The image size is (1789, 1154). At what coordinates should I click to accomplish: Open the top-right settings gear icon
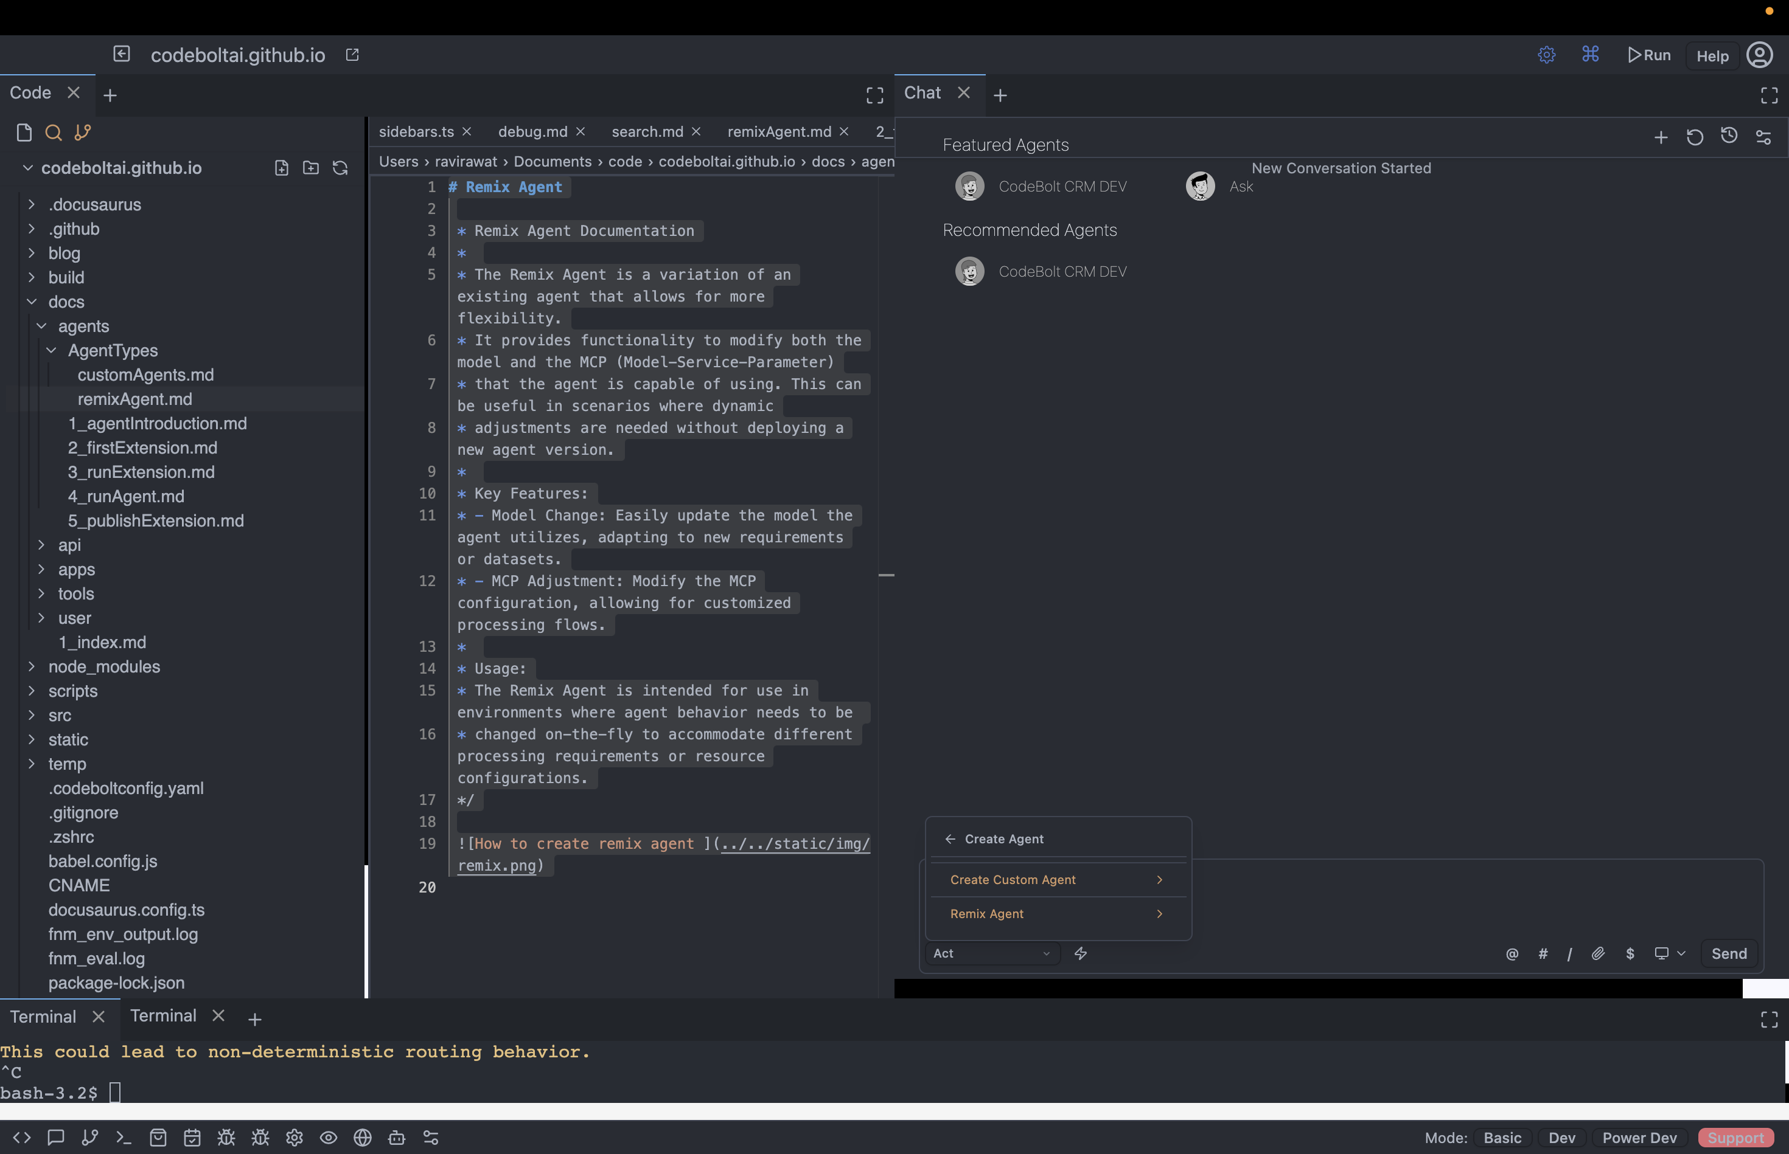pyautogui.click(x=1547, y=55)
